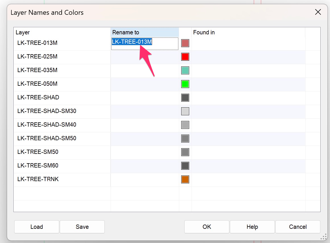Select the LK-TREE-TRNK layer name
The height and width of the screenshot is (243, 330).
[38, 179]
